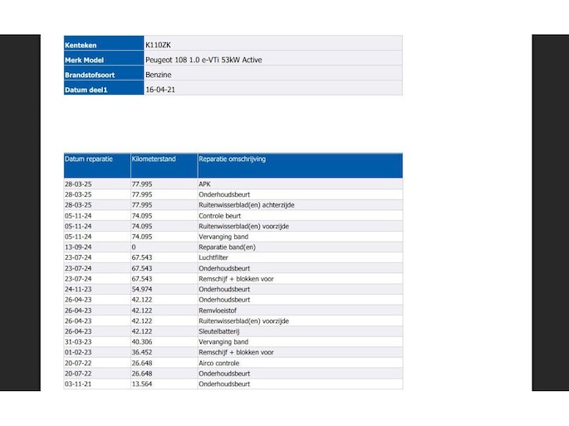Screen dimensions: 569x426
Task: Select the 16-04-21 date value
Action: (160, 90)
